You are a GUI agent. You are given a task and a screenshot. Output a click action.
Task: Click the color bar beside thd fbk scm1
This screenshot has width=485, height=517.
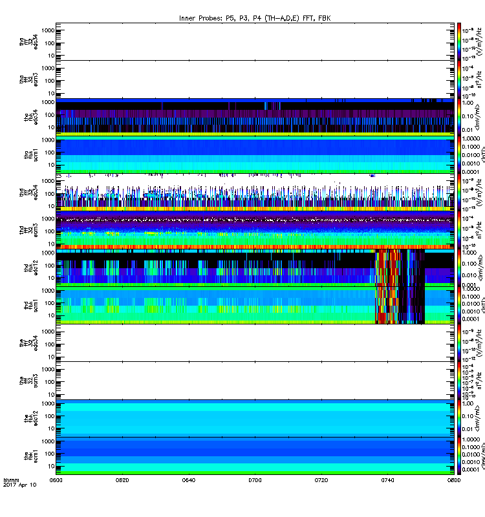[x=459, y=305]
